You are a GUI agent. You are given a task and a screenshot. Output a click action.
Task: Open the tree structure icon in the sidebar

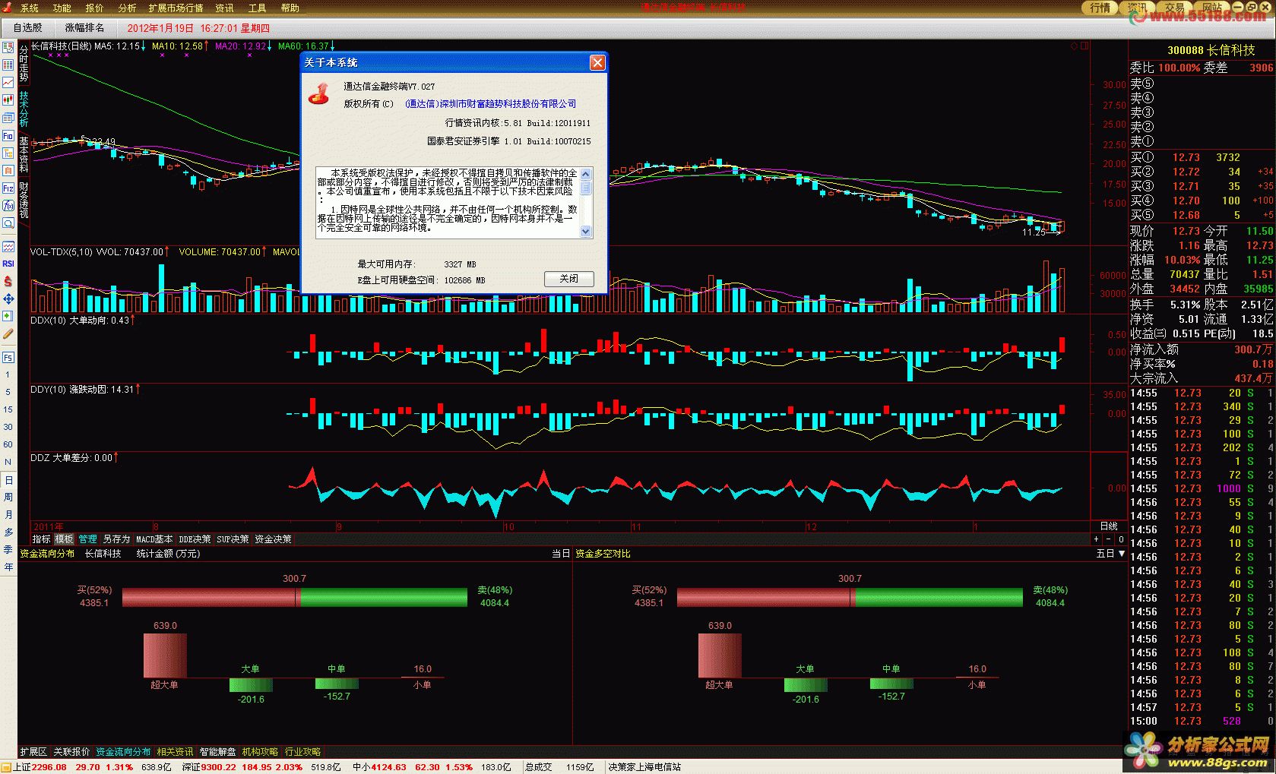pyautogui.click(x=8, y=153)
